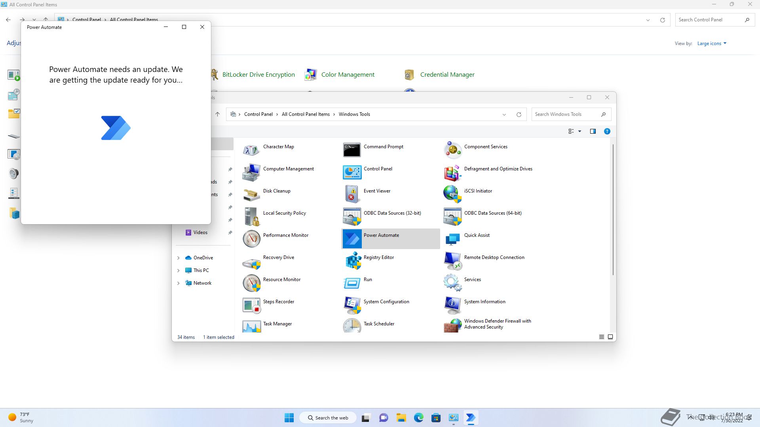Click Control Panel in Windows Tools breadcrumb
760x427 pixels.
pos(258,114)
